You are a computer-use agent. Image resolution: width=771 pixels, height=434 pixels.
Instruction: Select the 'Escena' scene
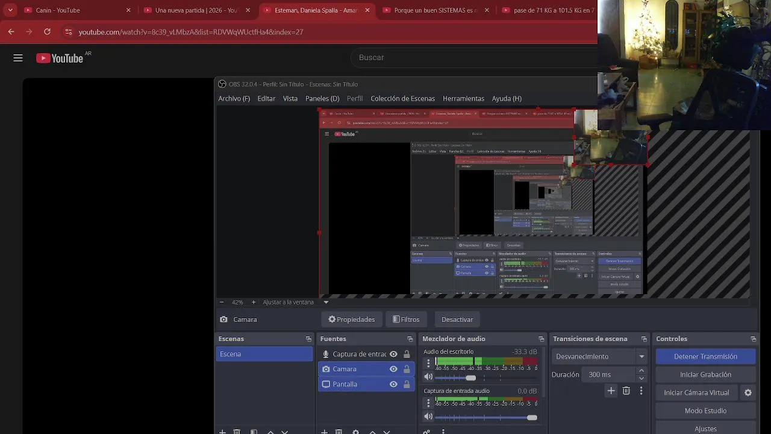click(x=264, y=354)
